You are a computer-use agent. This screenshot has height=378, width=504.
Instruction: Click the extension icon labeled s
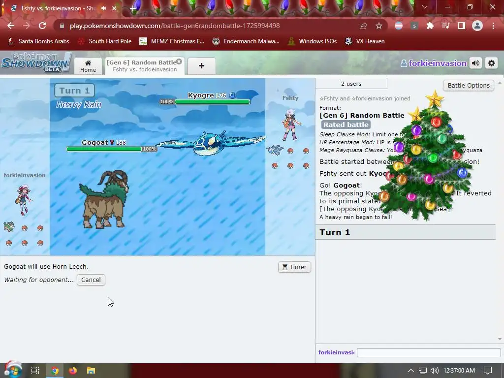click(414, 26)
